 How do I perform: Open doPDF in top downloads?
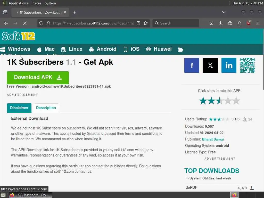click(x=191, y=187)
